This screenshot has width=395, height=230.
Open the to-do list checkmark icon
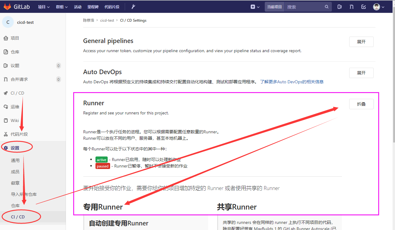click(x=364, y=7)
